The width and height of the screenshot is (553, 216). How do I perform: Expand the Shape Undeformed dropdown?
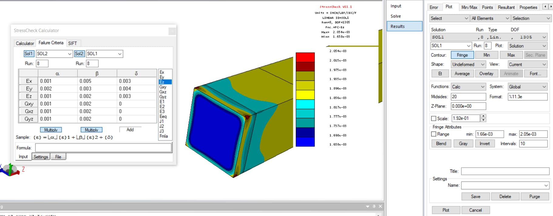pyautogui.click(x=469, y=64)
